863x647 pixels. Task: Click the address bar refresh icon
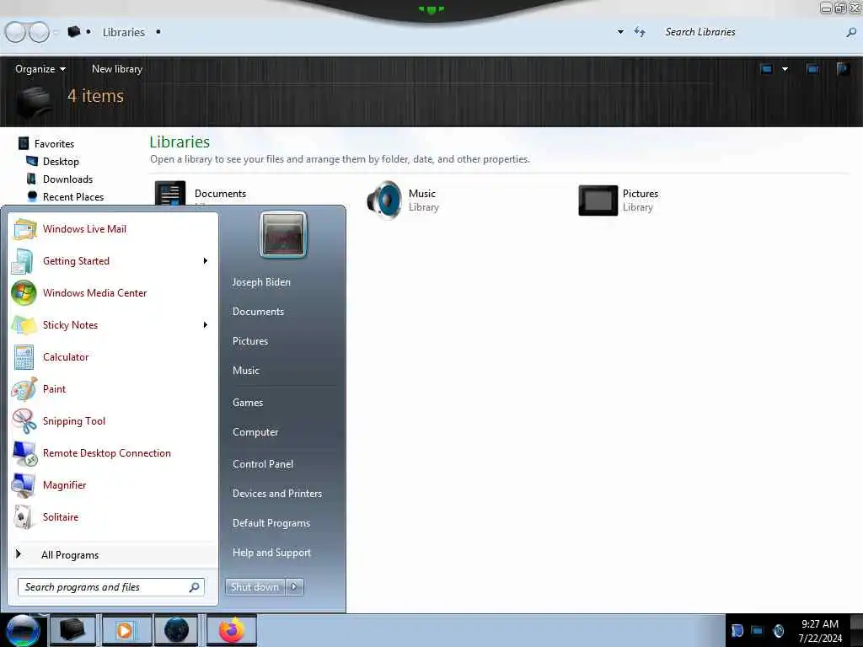[640, 32]
